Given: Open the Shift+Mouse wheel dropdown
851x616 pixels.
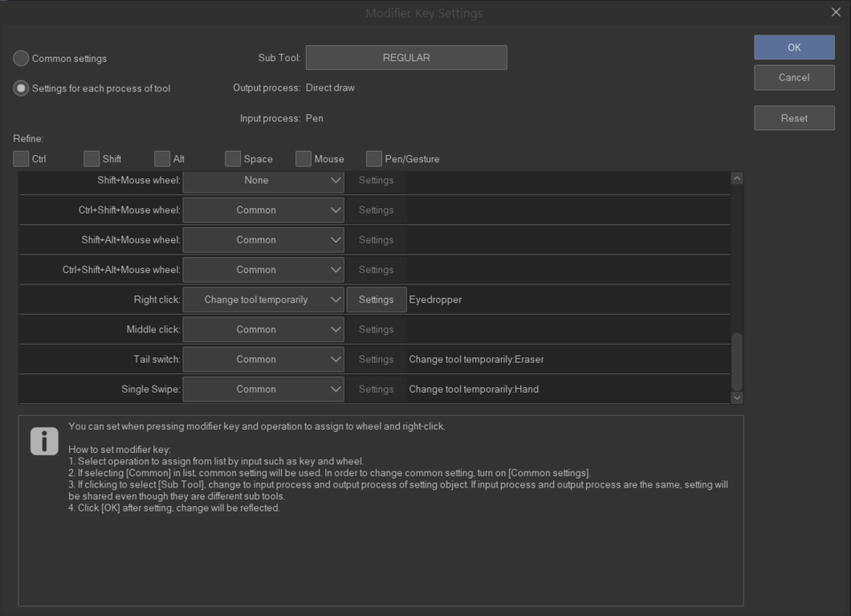Looking at the screenshot, I should pyautogui.click(x=263, y=181).
